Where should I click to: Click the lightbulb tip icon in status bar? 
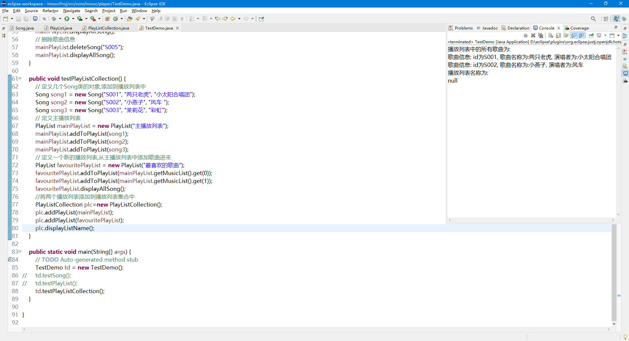625,337
